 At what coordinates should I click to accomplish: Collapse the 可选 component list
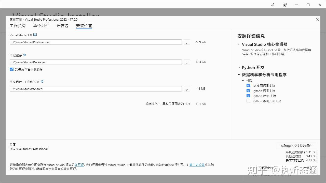(x=243, y=80)
